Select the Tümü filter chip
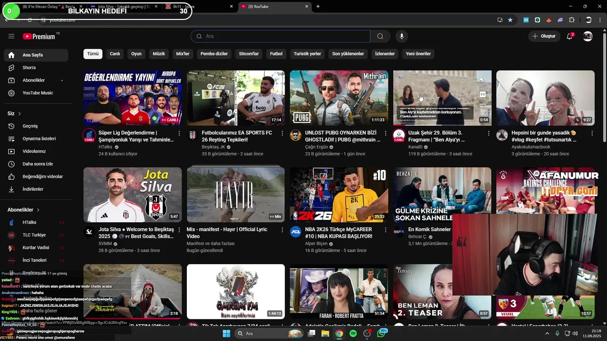The height and width of the screenshot is (341, 607). (93, 54)
